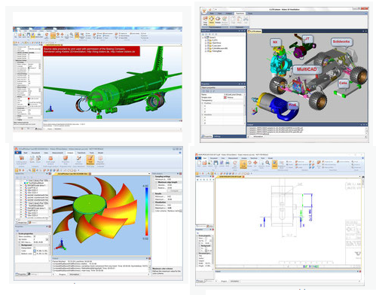The width and height of the screenshot is (376, 295).
Task: Click rainbow thickness legend bar in fan window
Action: click(146, 211)
